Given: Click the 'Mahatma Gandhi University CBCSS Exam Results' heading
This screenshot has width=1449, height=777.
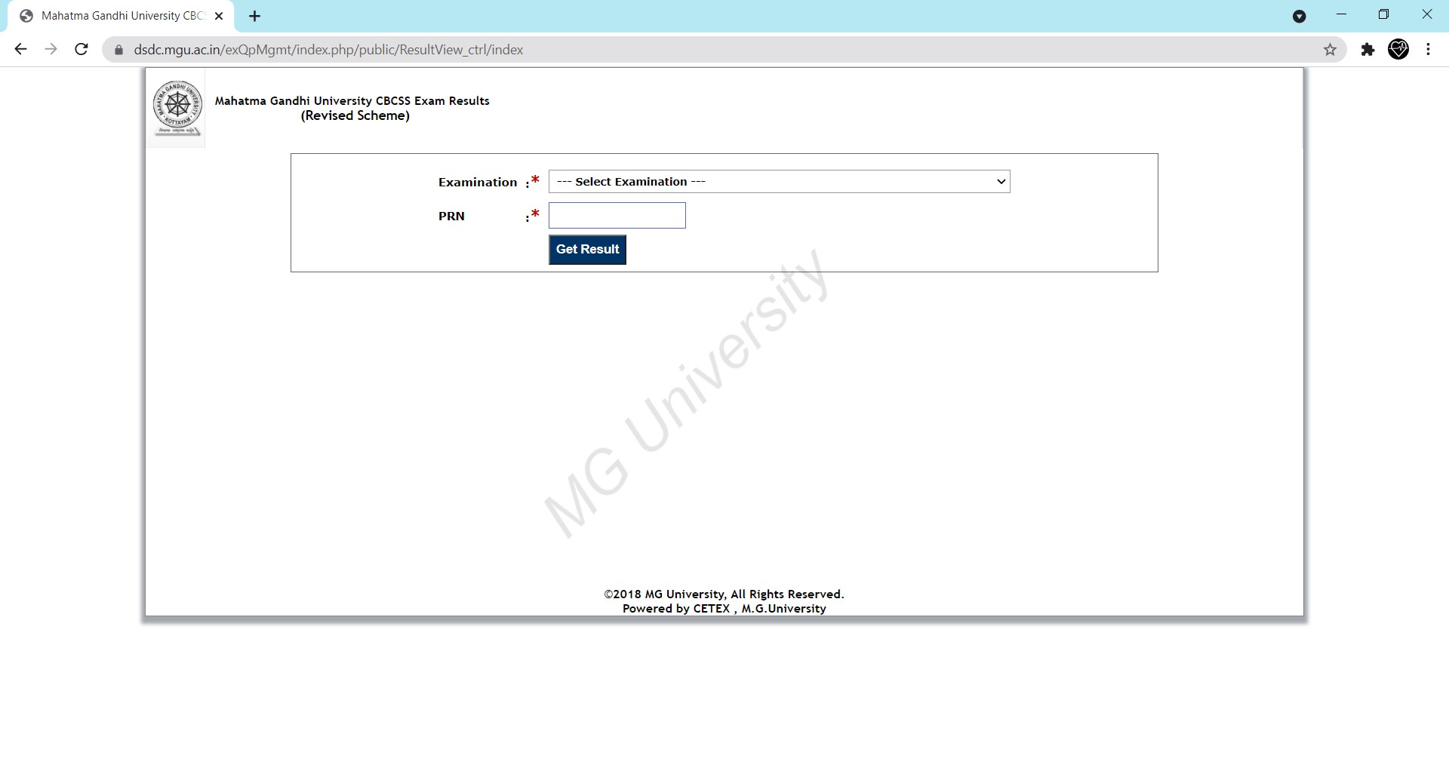Looking at the screenshot, I should [352, 101].
